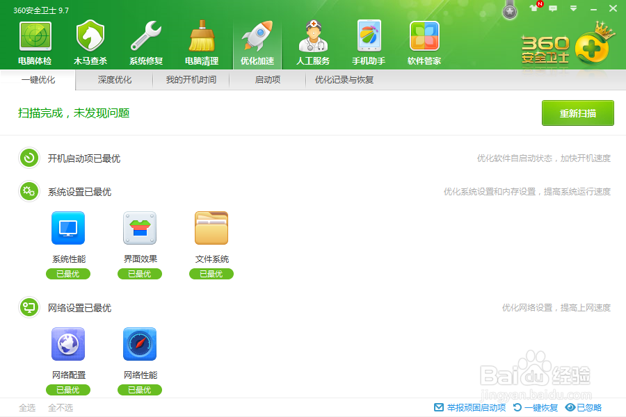Select the 网络配置 globe icon
The image size is (626, 417).
point(68,344)
